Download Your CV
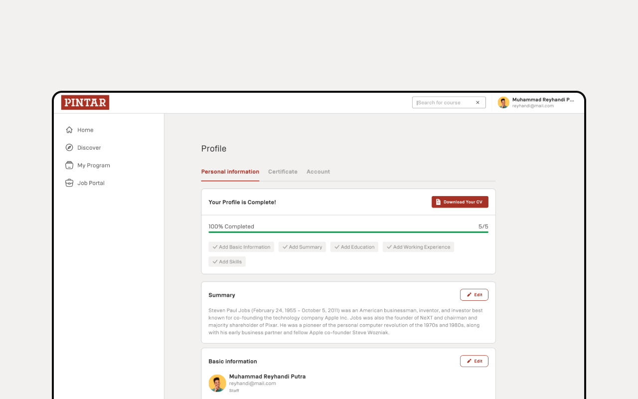Image resolution: width=638 pixels, height=399 pixels. click(x=460, y=202)
